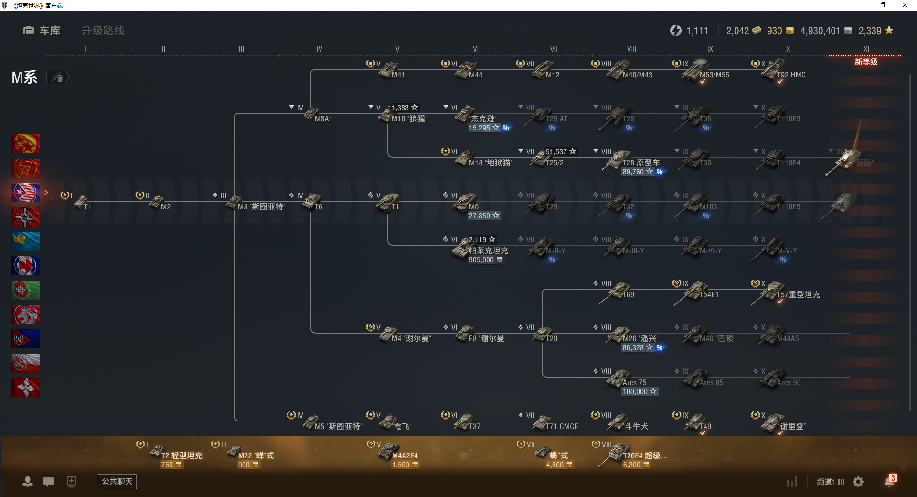
Task: Select the Polish nation flag
Action: click(26, 363)
